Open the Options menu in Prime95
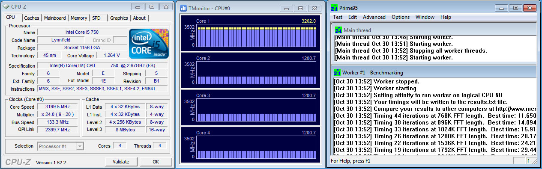 pos(401,17)
